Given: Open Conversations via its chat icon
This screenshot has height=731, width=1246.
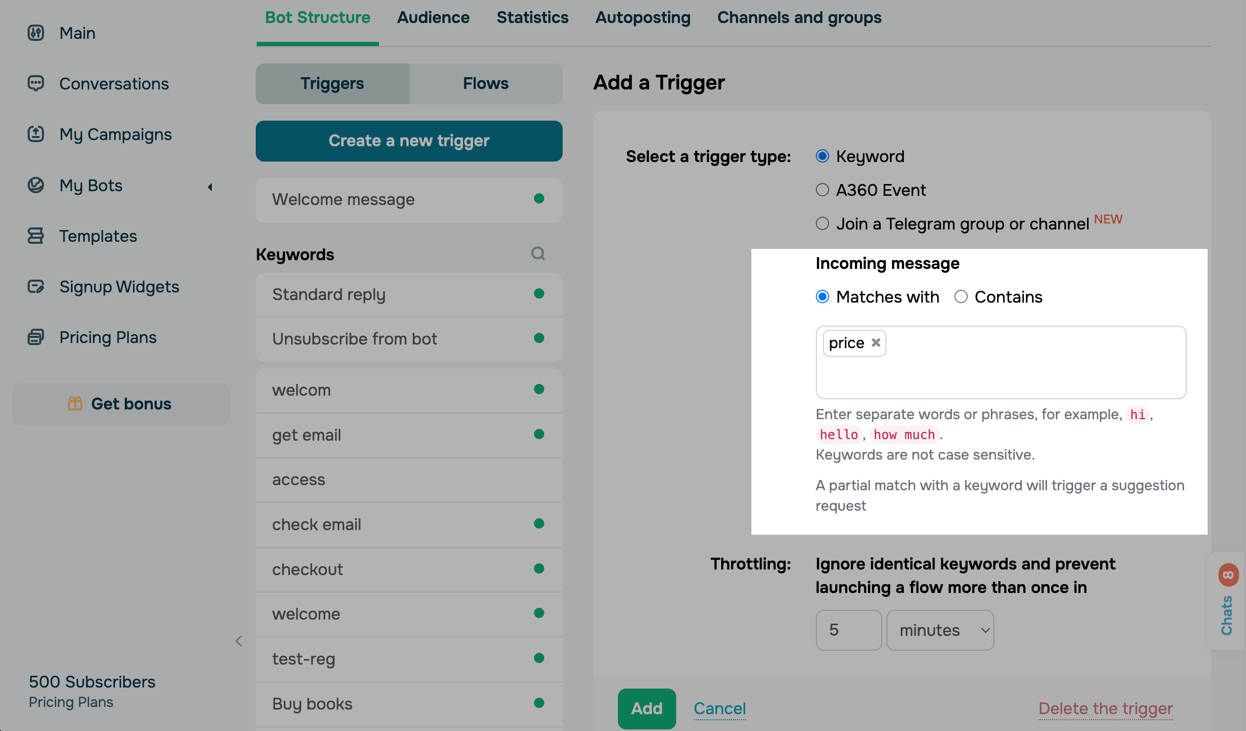Looking at the screenshot, I should 36,83.
